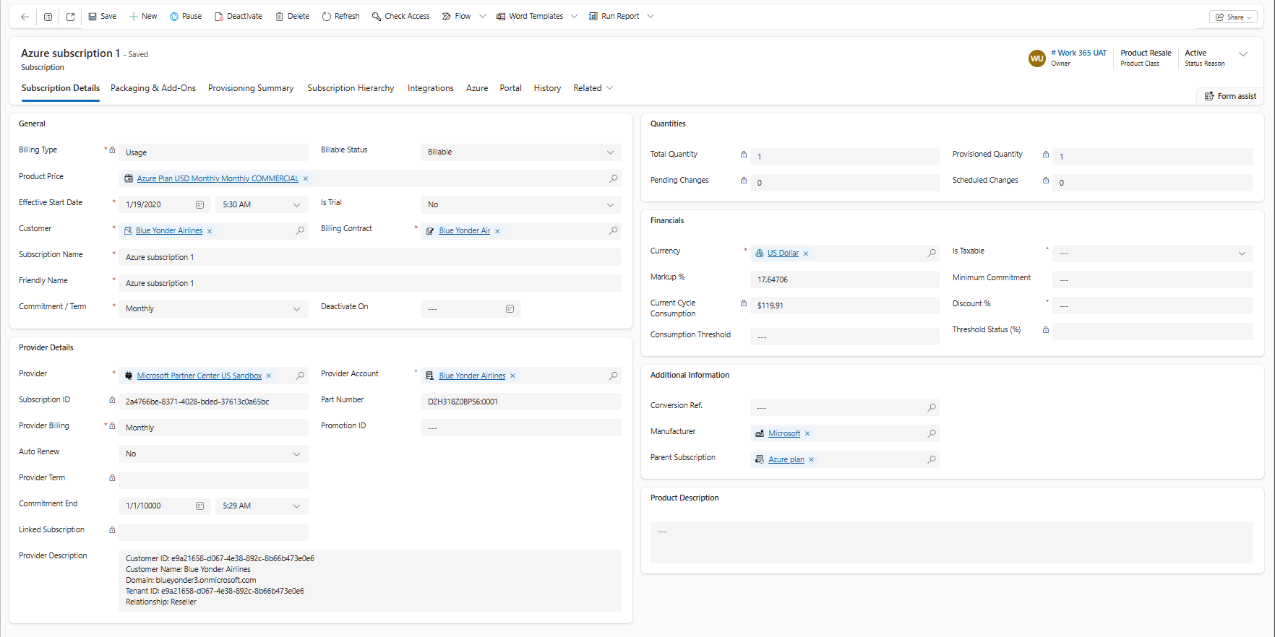Click the record set list icon
The height and width of the screenshot is (637, 1275).
48,17
